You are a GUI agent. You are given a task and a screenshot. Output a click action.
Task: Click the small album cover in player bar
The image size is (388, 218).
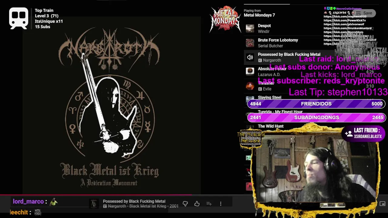click(94, 204)
